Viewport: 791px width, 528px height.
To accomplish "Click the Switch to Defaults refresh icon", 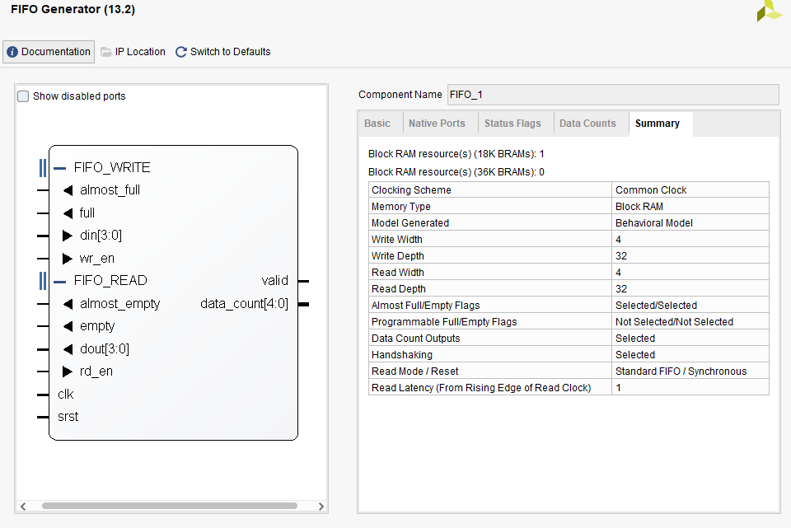I will 180,52.
